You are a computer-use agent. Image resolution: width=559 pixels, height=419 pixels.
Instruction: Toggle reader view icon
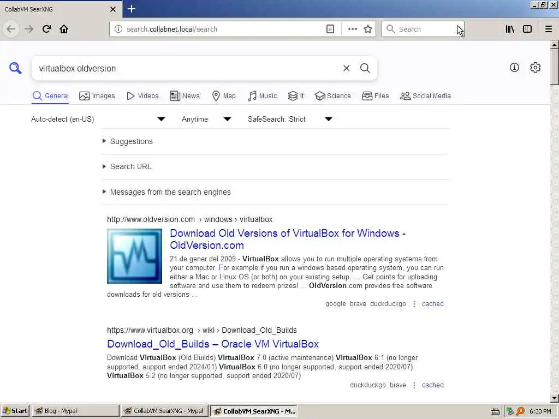click(x=330, y=29)
